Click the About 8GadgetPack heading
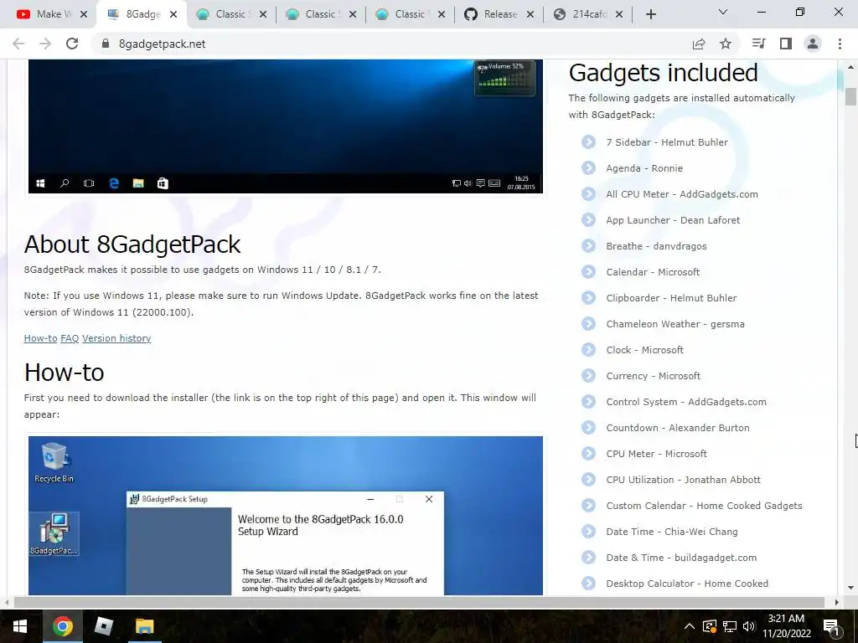This screenshot has width=858, height=643. click(x=132, y=244)
